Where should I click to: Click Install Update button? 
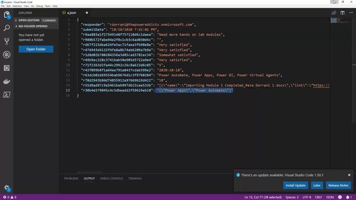[295, 186]
